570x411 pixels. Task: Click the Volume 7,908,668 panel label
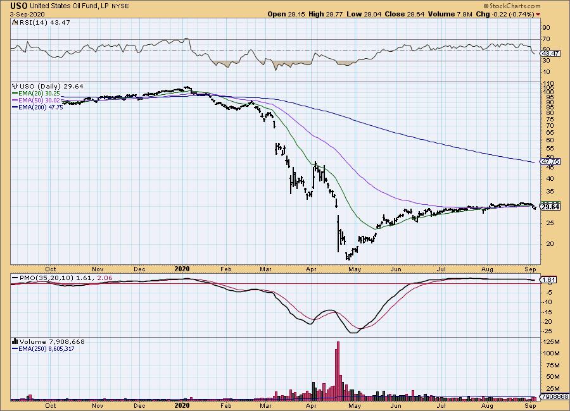52,341
